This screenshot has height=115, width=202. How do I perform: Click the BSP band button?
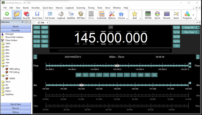pos(79,75)
